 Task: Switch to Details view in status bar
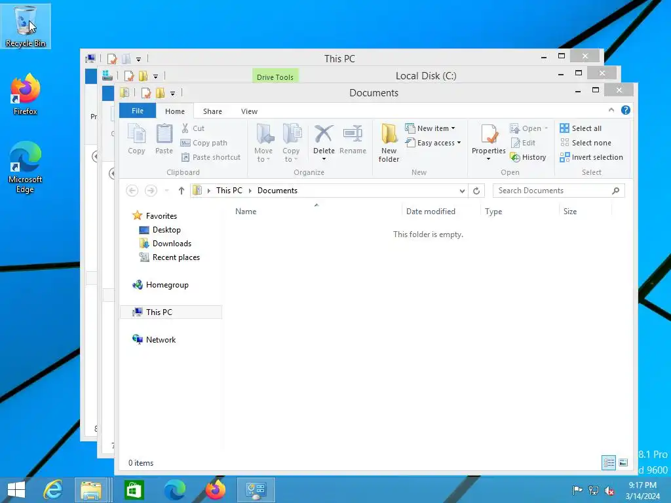(x=609, y=462)
